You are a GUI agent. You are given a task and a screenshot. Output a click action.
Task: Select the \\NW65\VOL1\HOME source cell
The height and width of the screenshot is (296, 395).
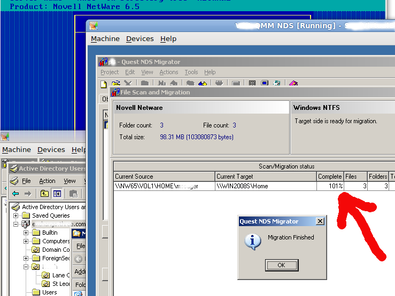pyautogui.click(x=164, y=186)
